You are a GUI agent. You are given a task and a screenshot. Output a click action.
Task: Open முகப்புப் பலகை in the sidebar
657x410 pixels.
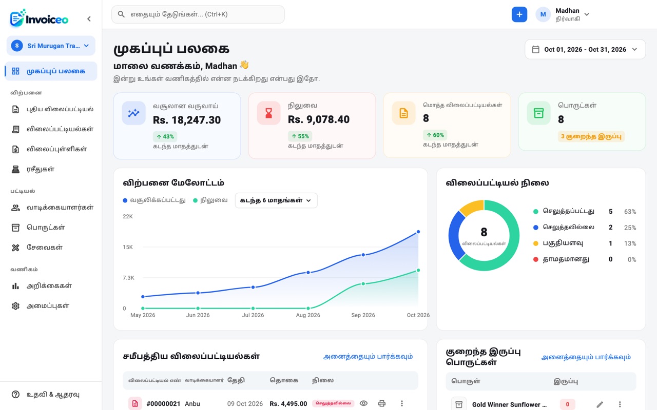pos(51,71)
